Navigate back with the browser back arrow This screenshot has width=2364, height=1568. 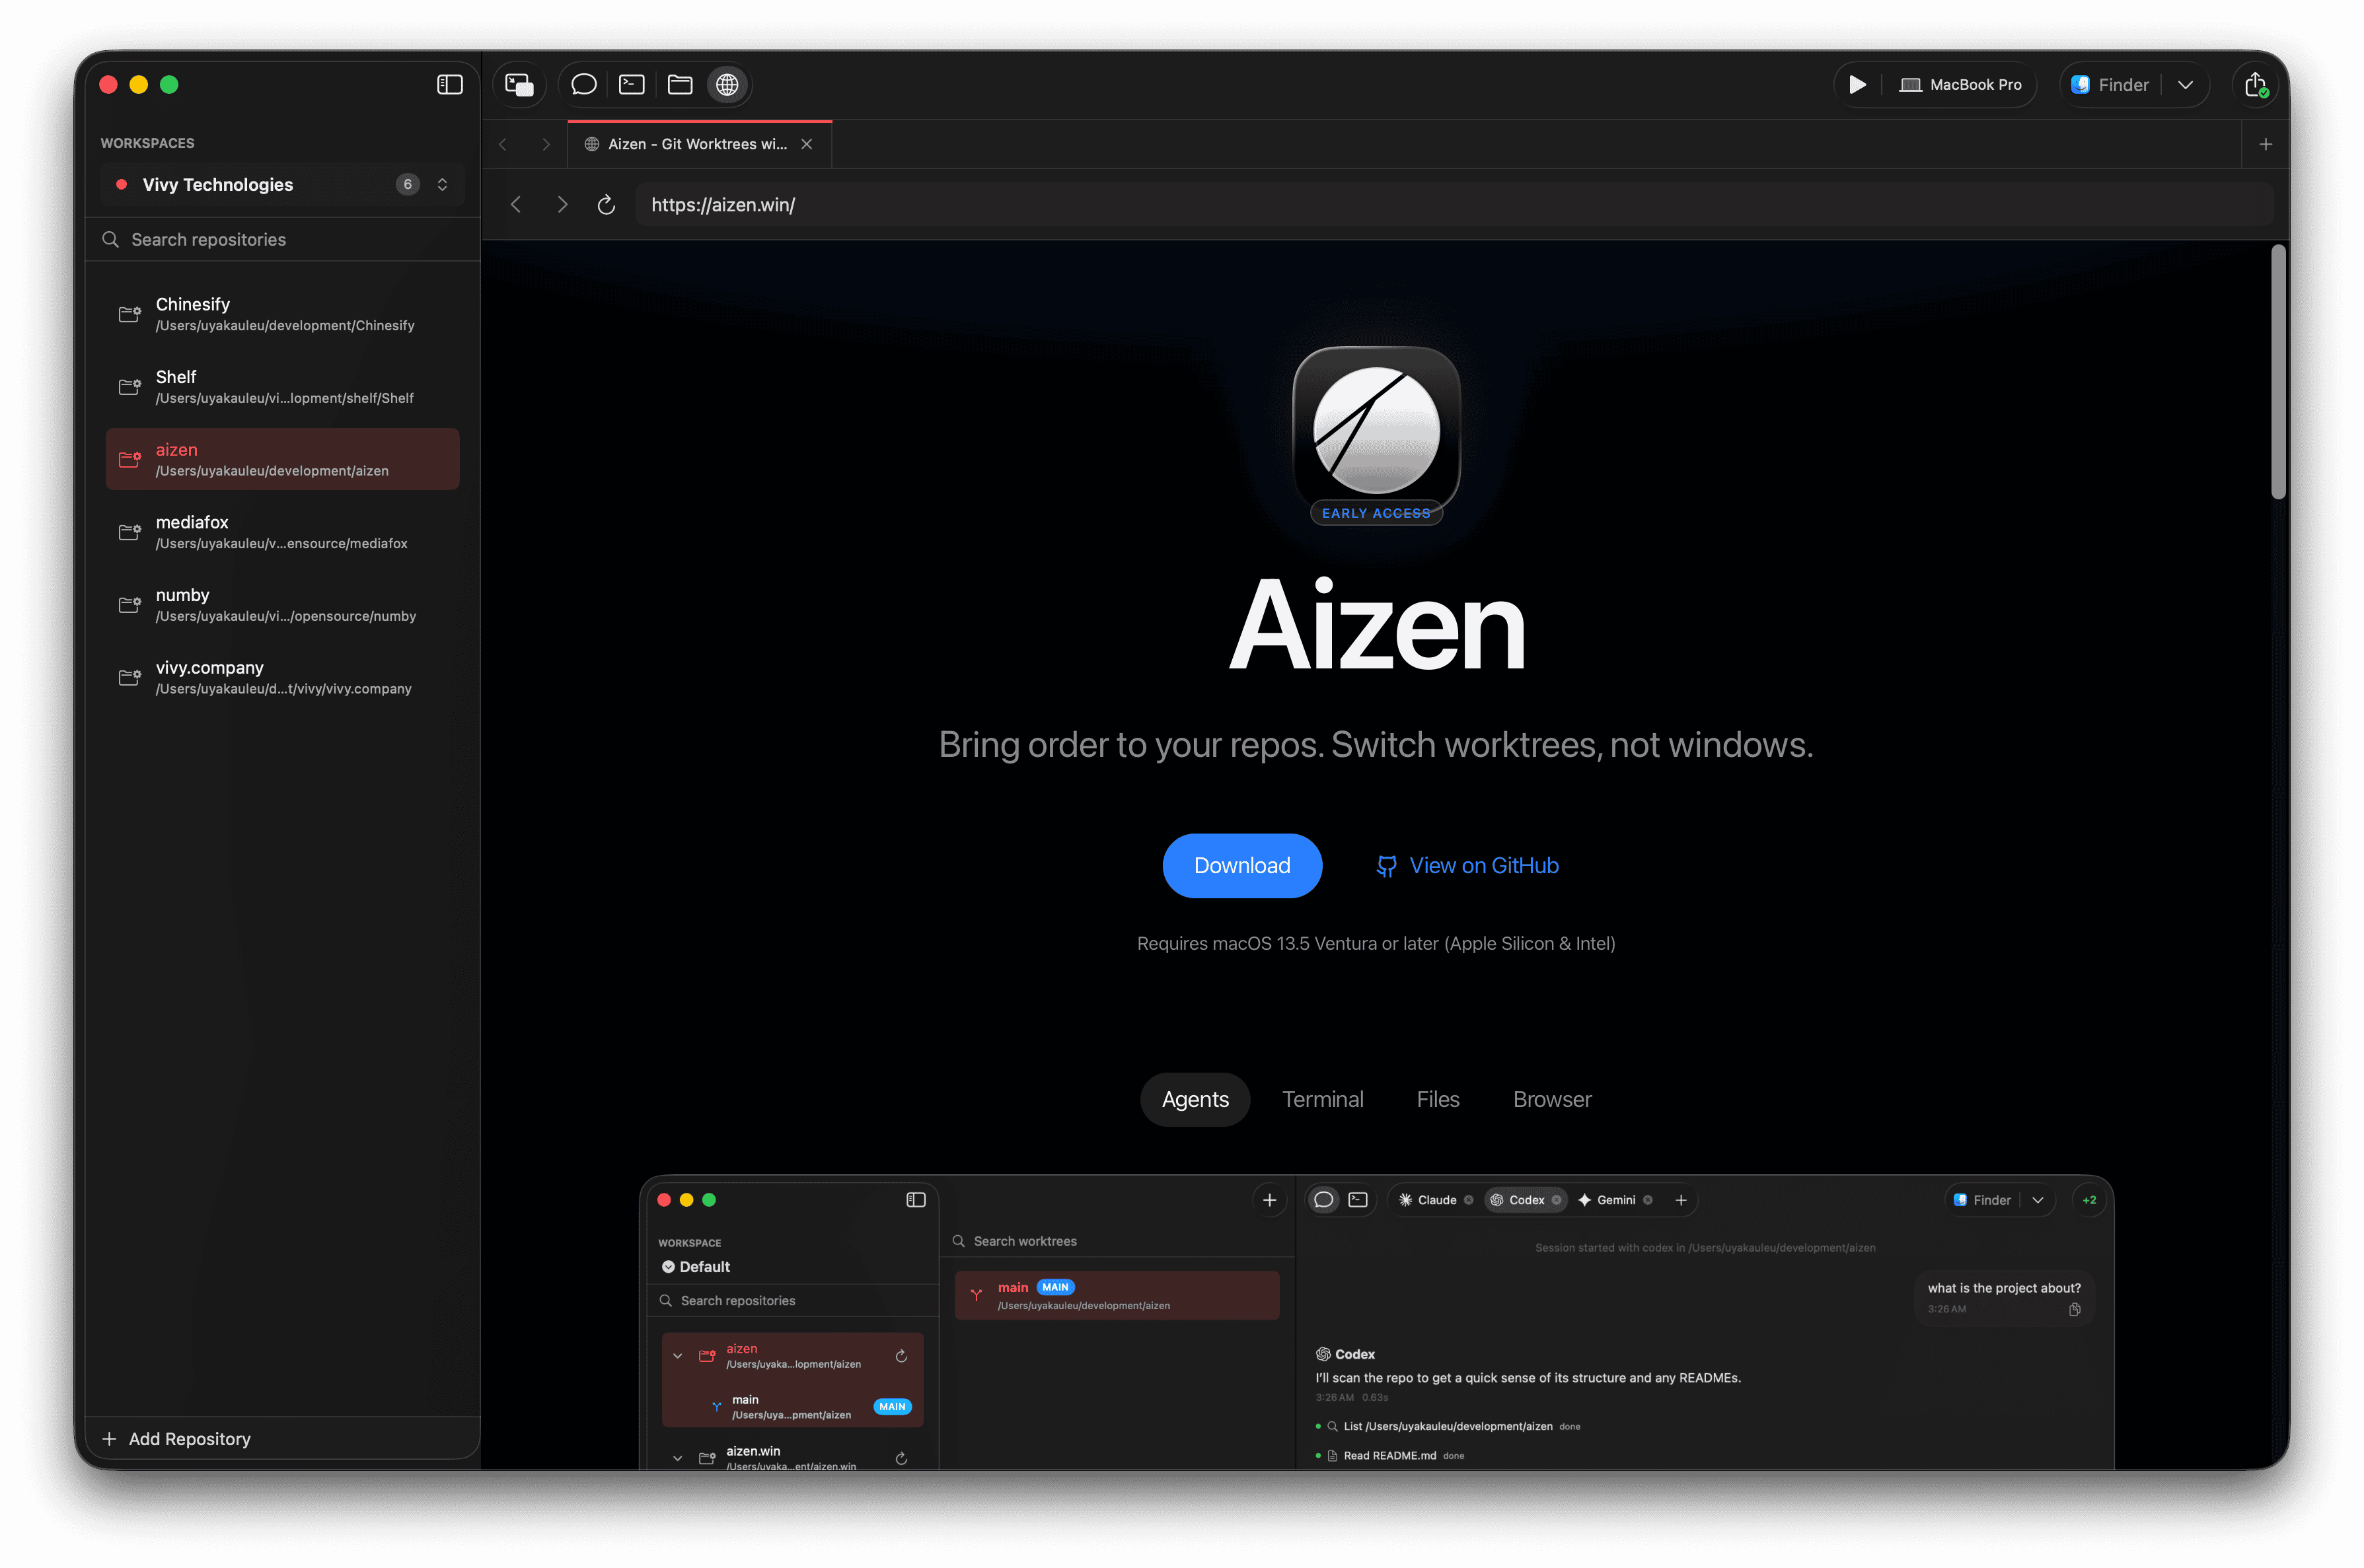[x=516, y=204]
